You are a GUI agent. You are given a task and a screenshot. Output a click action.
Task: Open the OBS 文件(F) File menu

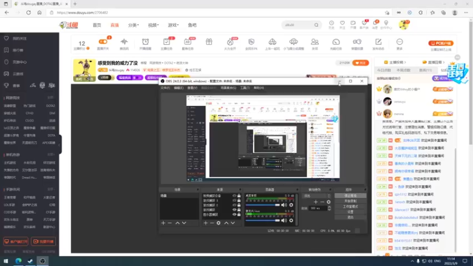point(165,87)
